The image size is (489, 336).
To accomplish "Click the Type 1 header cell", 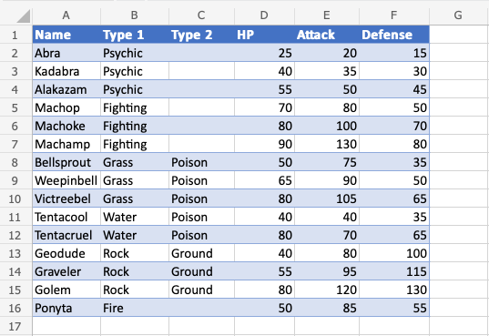I will pyautogui.click(x=135, y=35).
